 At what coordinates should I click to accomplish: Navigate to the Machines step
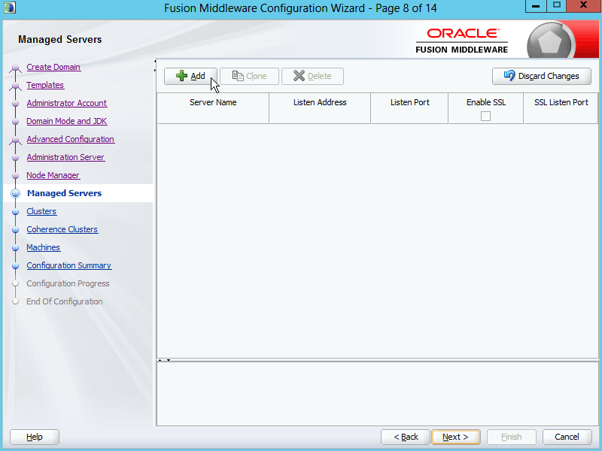click(43, 247)
